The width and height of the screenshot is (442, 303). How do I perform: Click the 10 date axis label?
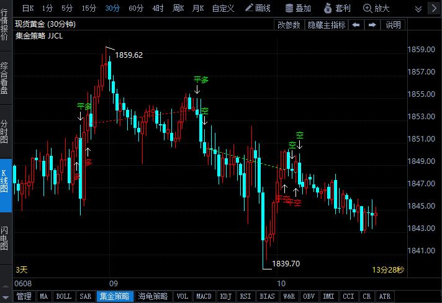pyautogui.click(x=281, y=284)
